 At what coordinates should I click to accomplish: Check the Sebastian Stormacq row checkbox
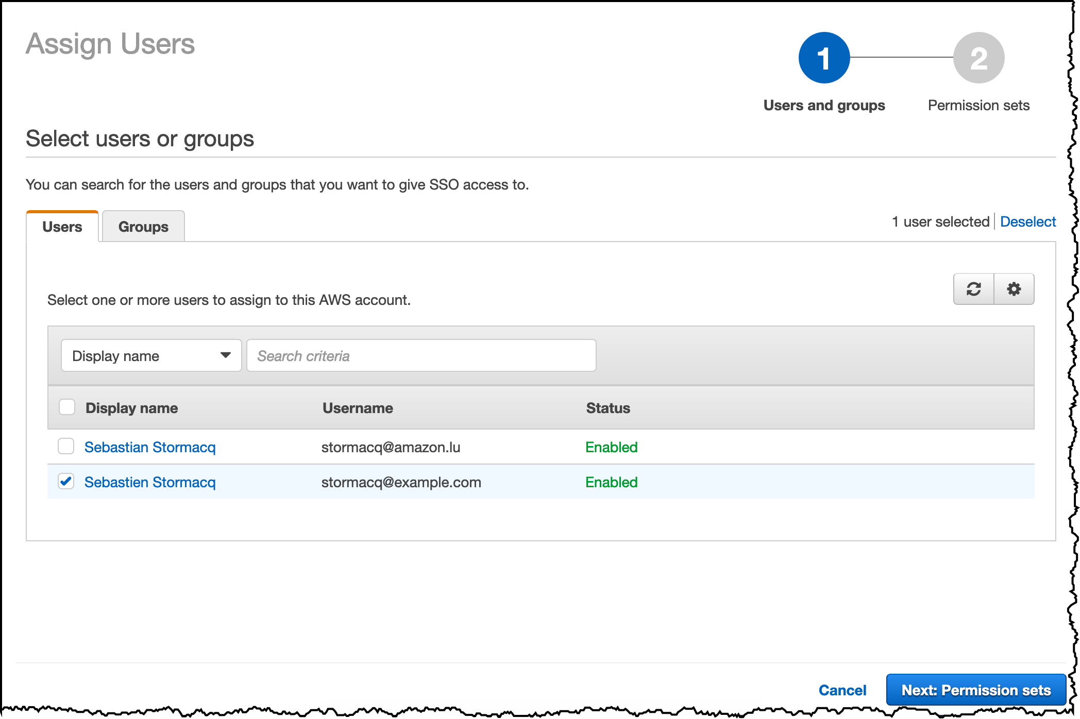66,446
